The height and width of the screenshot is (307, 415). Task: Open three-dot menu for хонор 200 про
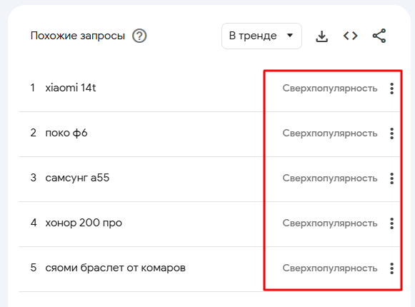coord(391,223)
